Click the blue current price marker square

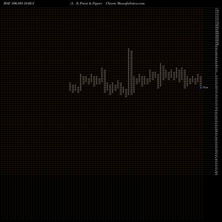(201, 87)
